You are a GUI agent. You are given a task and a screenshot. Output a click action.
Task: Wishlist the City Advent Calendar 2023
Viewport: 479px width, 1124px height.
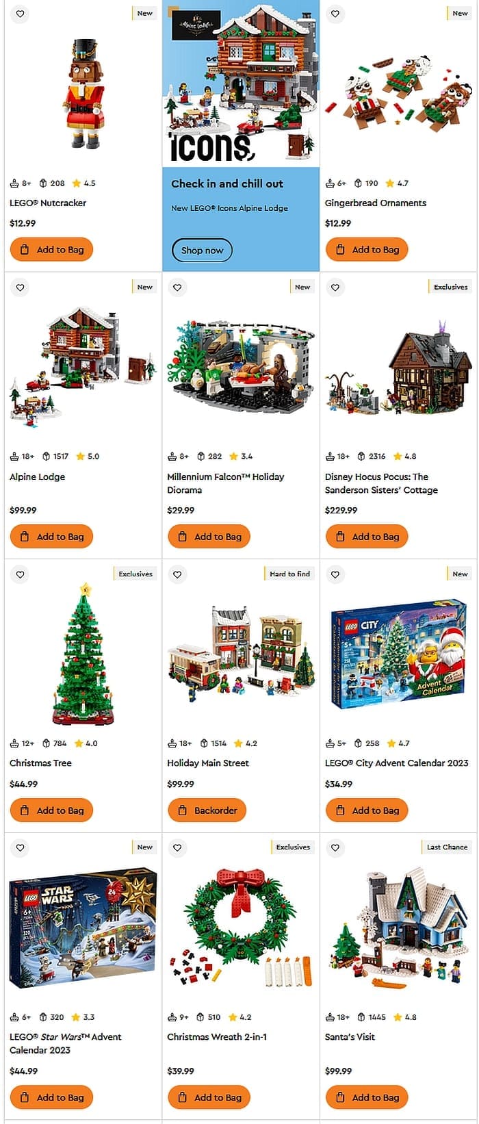tap(335, 574)
